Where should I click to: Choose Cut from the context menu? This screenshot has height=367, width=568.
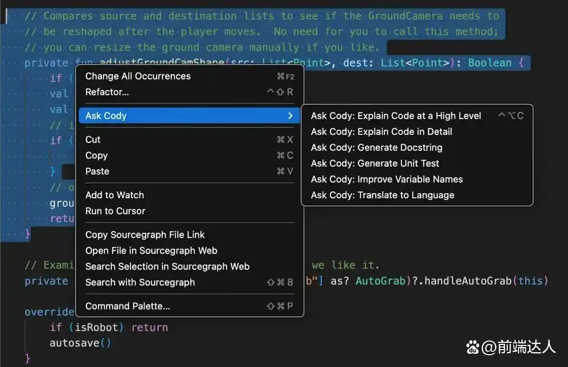click(x=93, y=139)
